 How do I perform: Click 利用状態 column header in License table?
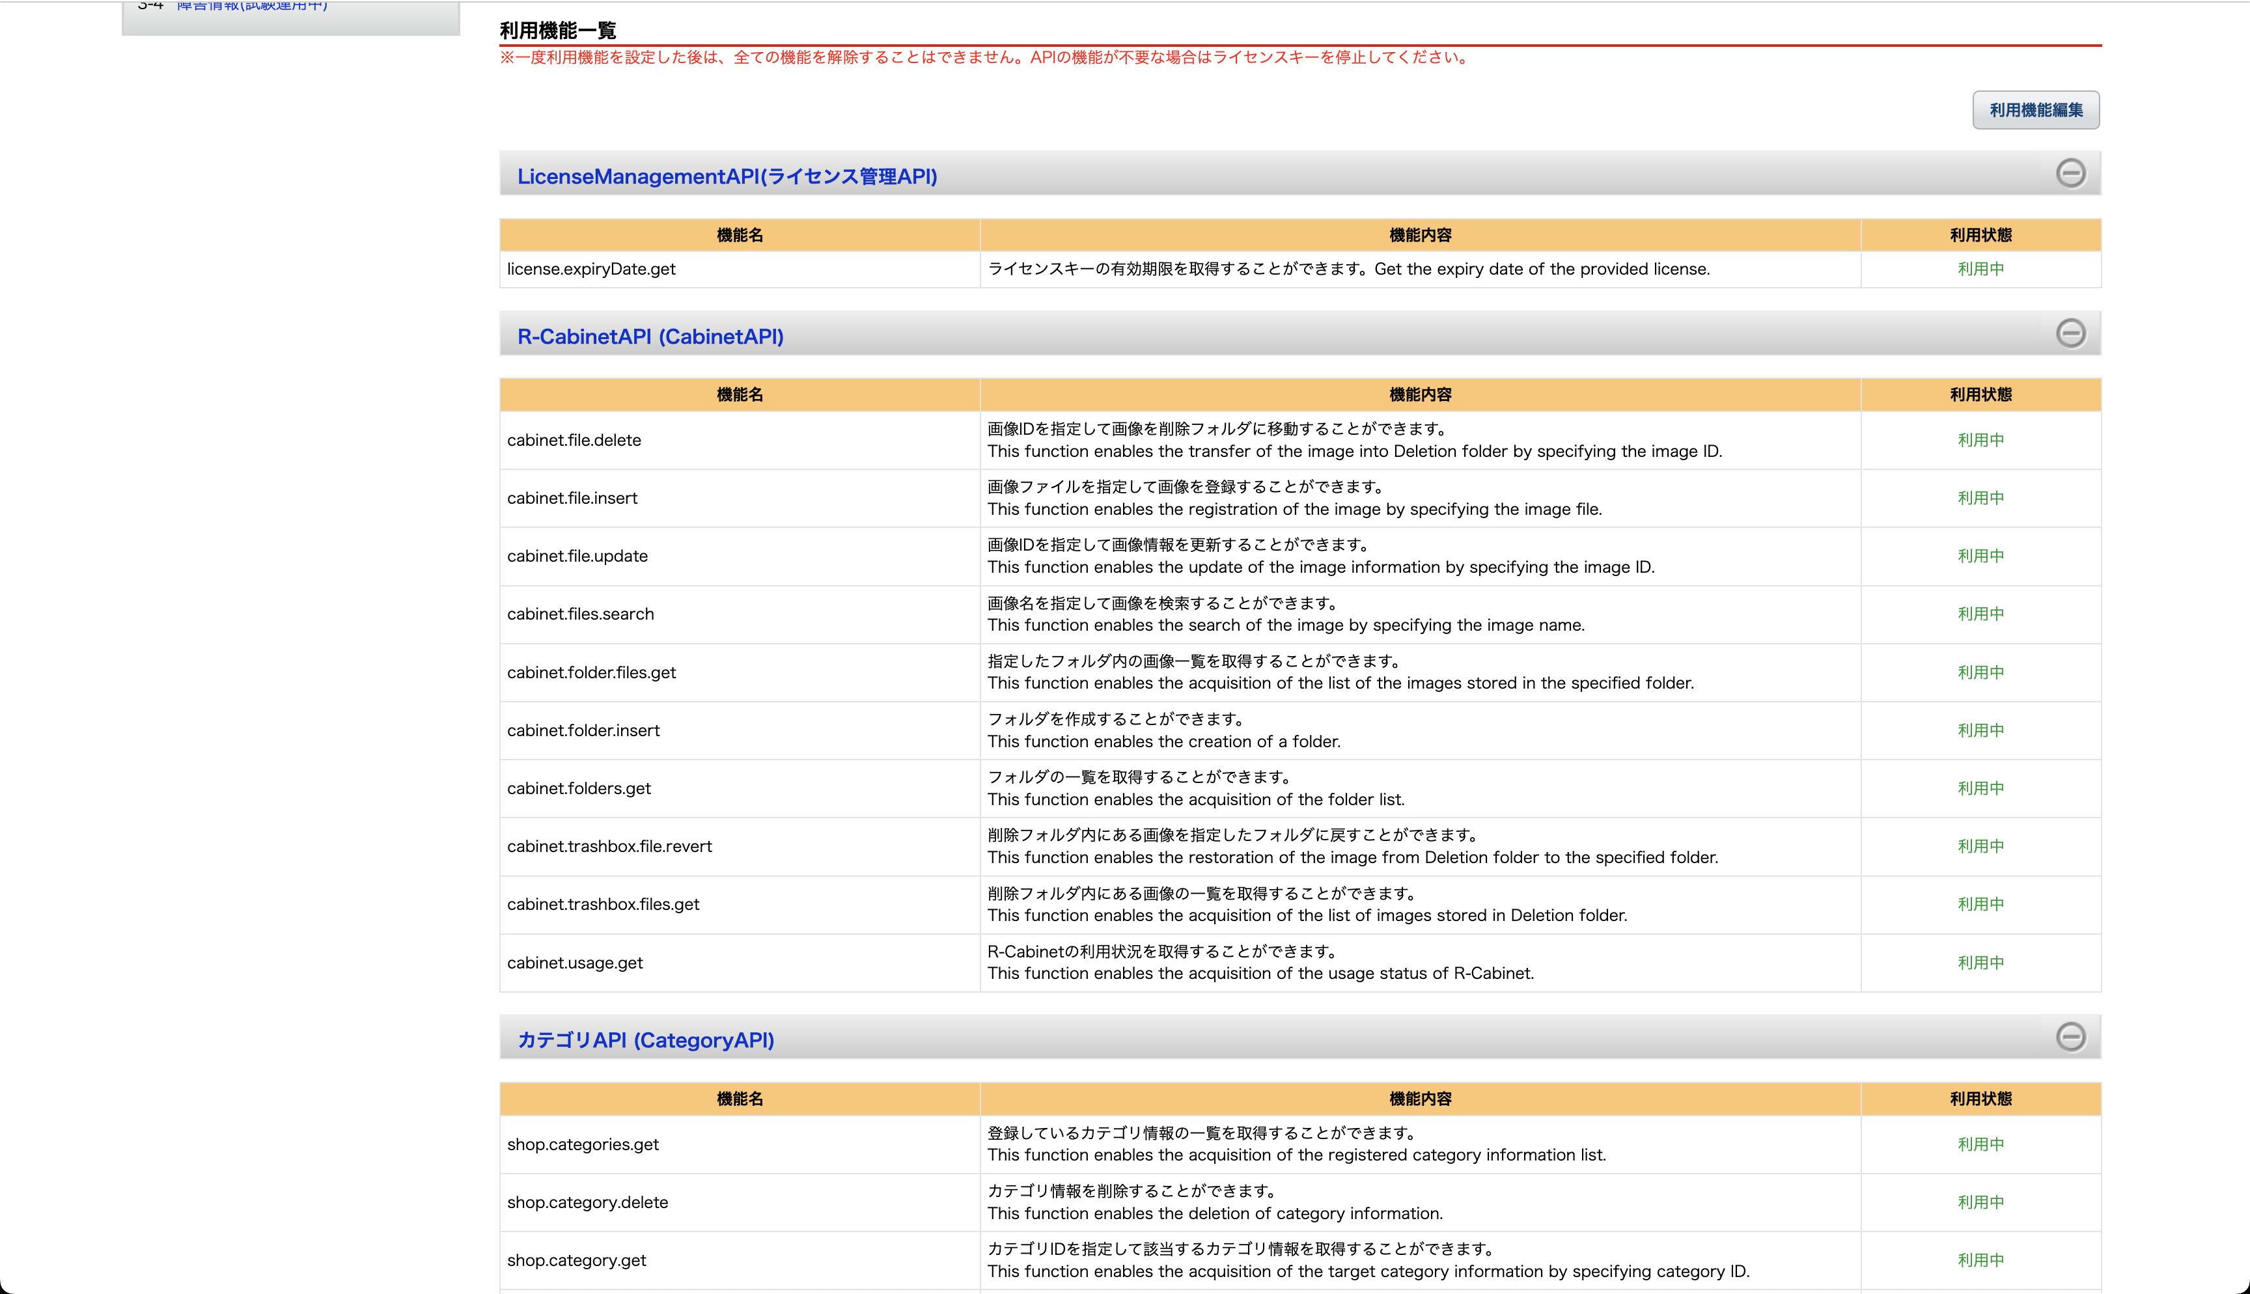point(1980,236)
